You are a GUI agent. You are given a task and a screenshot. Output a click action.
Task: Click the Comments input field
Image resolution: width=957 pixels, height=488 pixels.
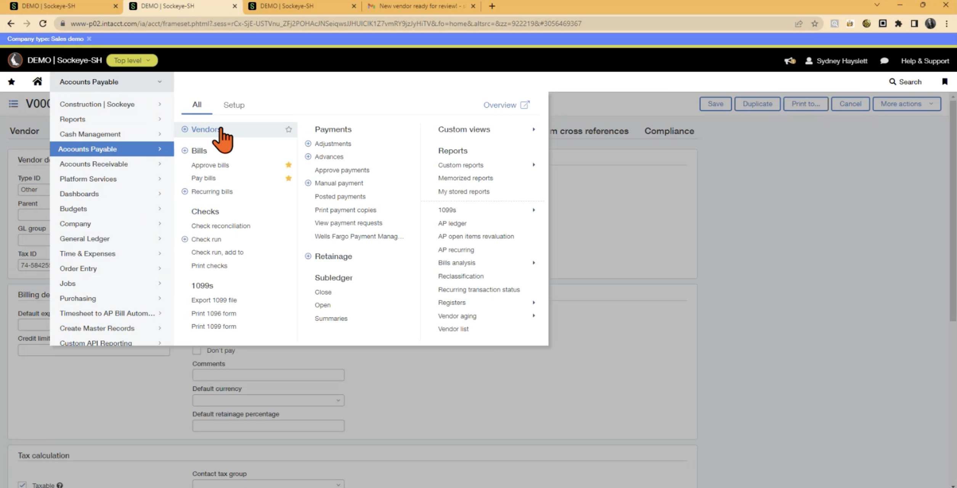click(x=268, y=375)
